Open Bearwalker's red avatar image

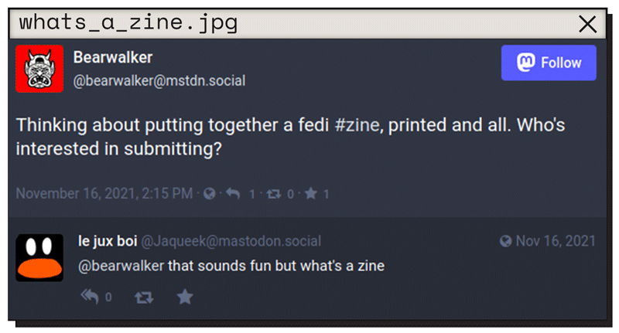tap(39, 69)
